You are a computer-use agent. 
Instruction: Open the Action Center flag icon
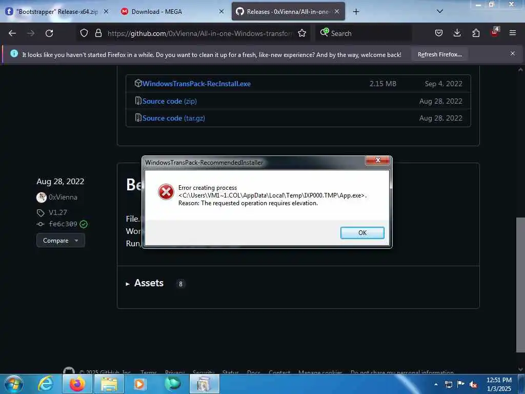(461, 384)
